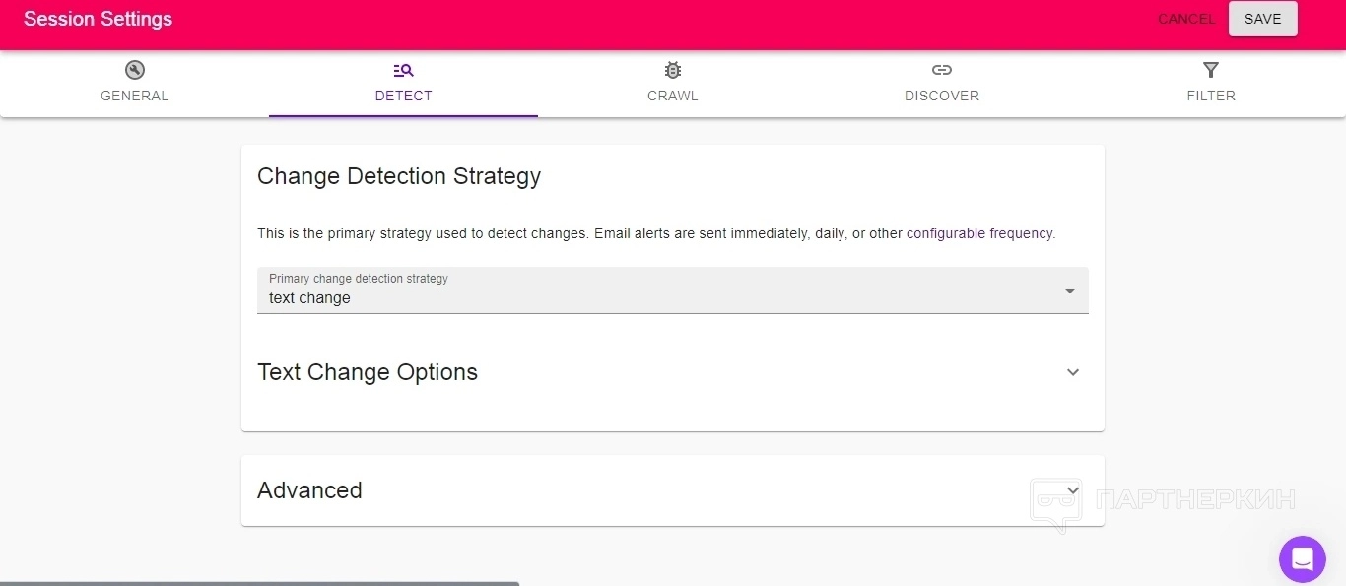Image resolution: width=1346 pixels, height=586 pixels.
Task: Click the Detect search-list icon
Action: pyautogui.click(x=403, y=70)
